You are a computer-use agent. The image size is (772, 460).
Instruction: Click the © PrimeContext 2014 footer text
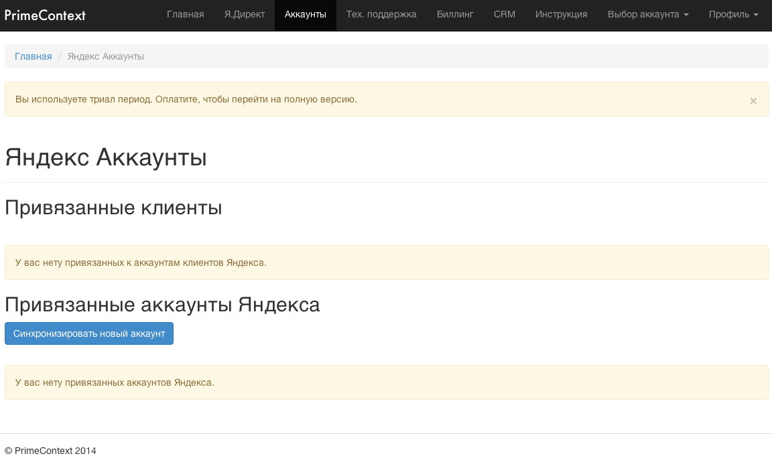pyautogui.click(x=50, y=451)
